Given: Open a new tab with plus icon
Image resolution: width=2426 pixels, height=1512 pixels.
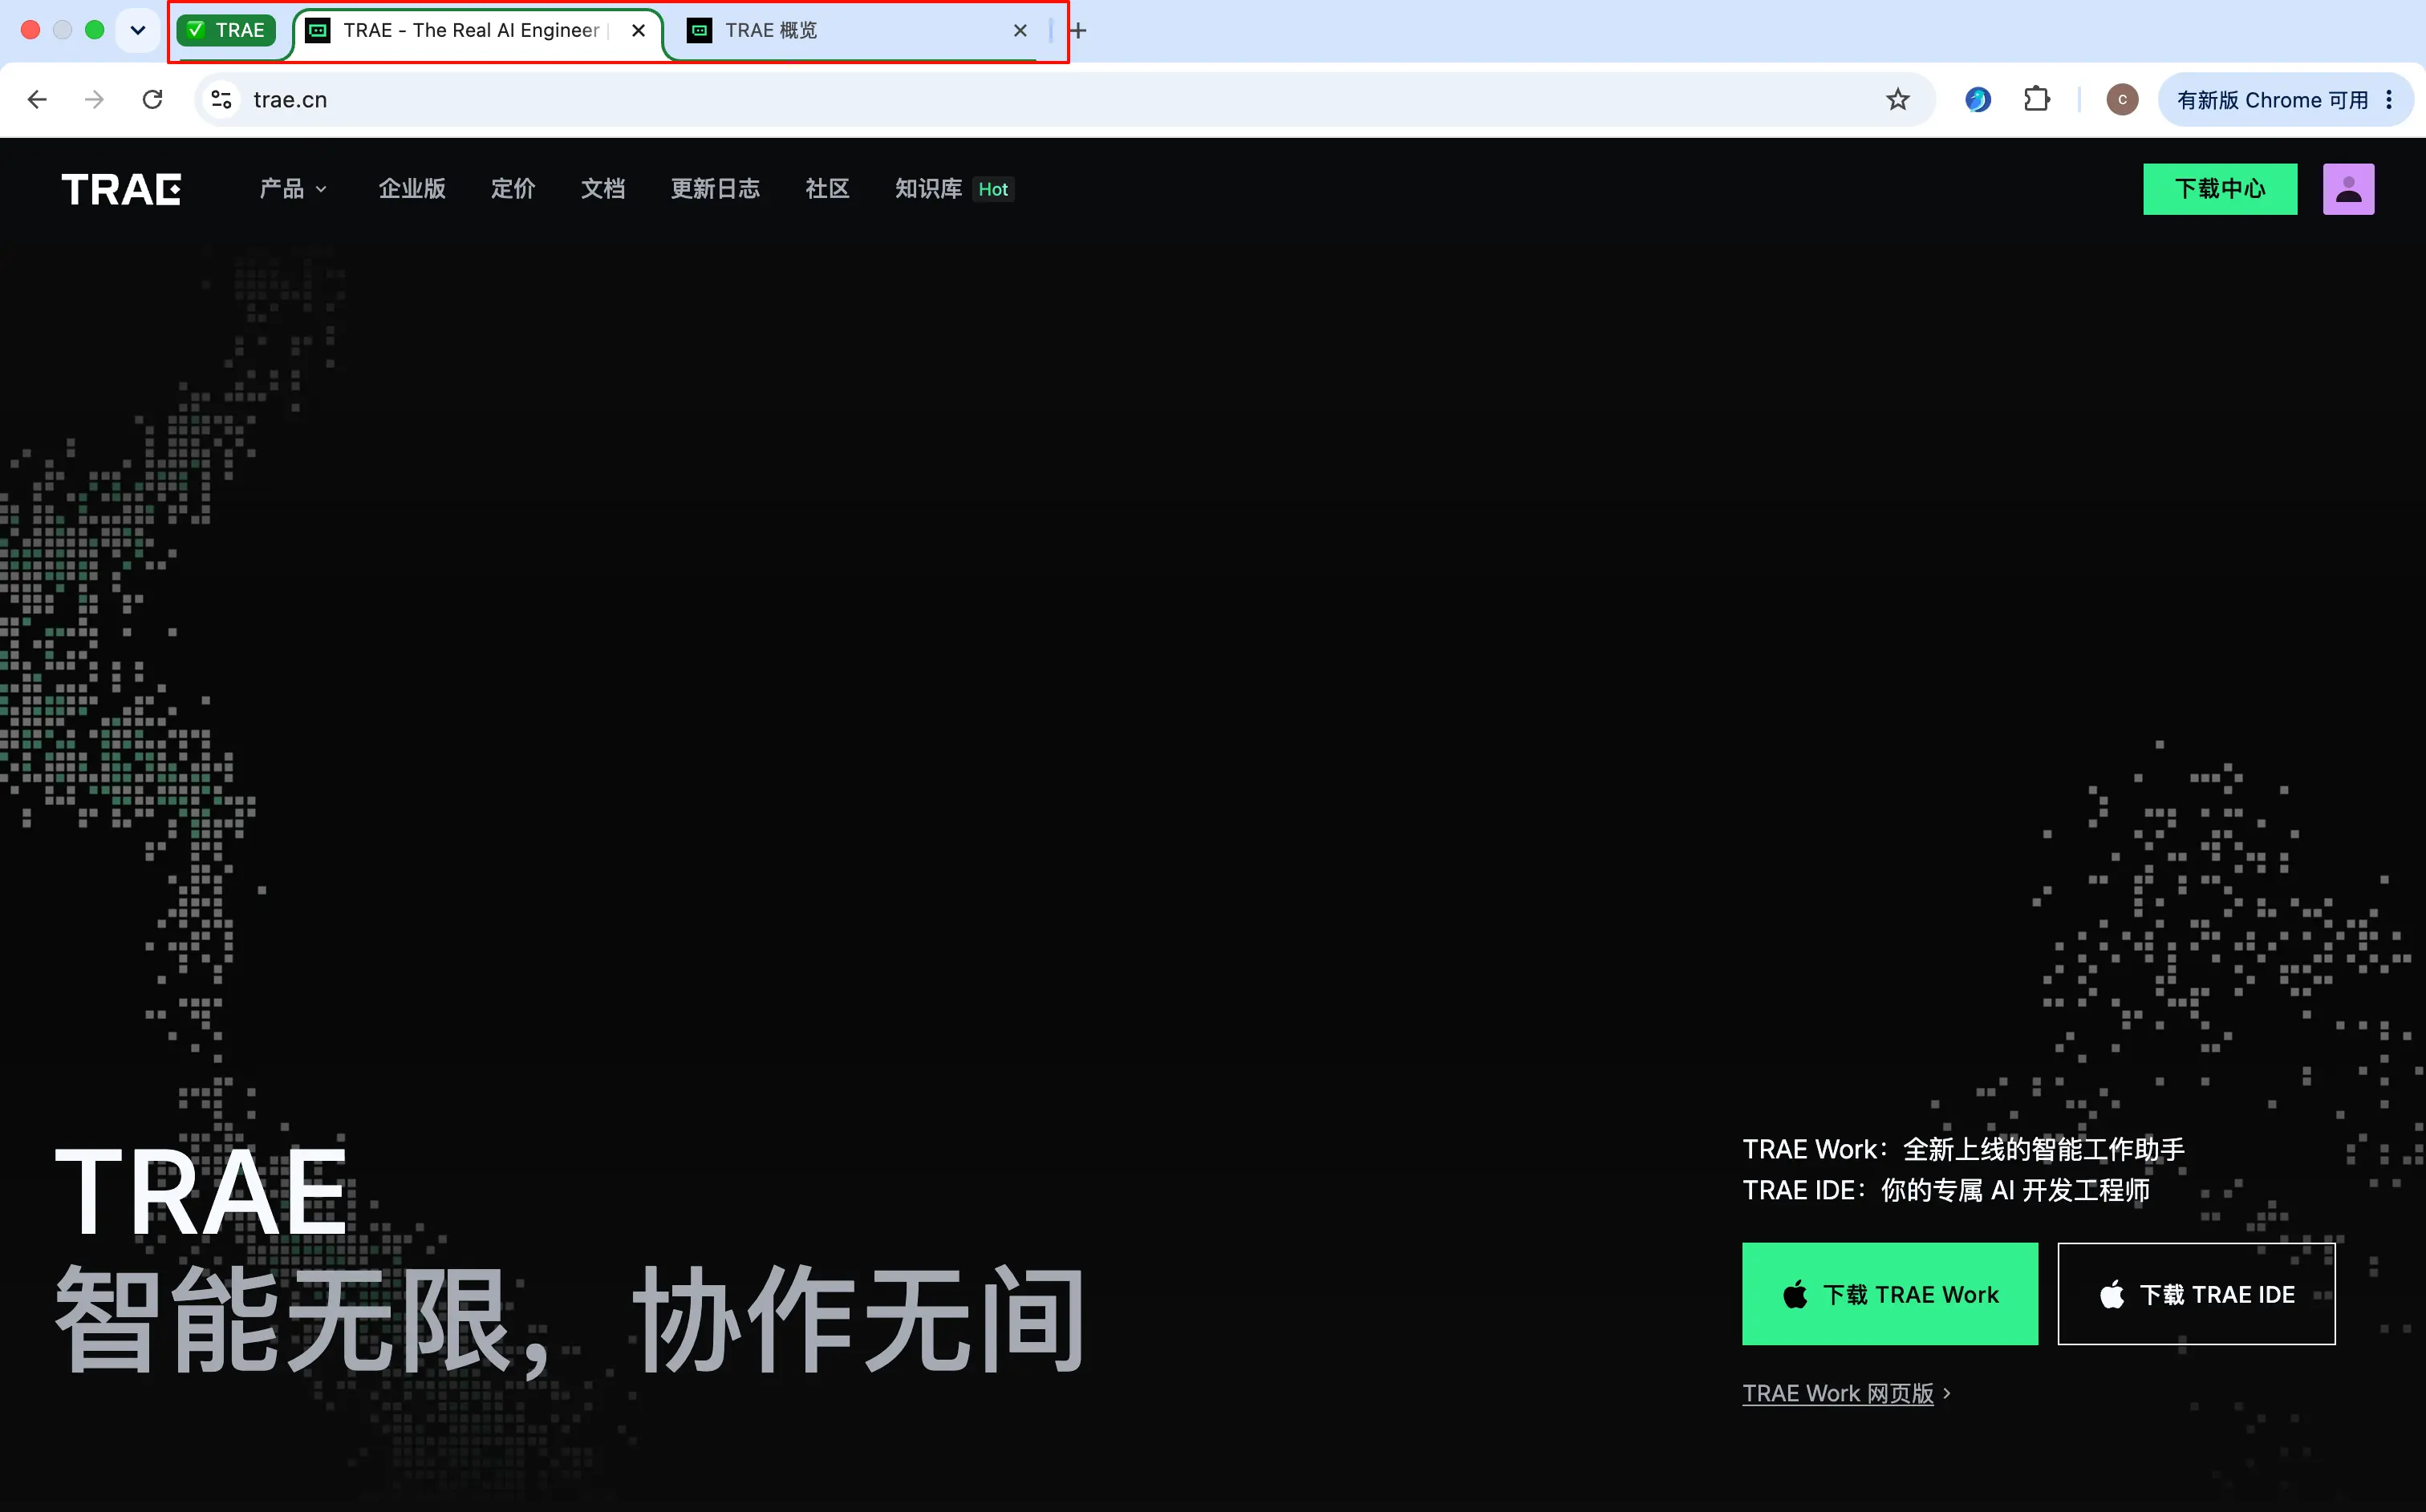Looking at the screenshot, I should tap(1077, 31).
